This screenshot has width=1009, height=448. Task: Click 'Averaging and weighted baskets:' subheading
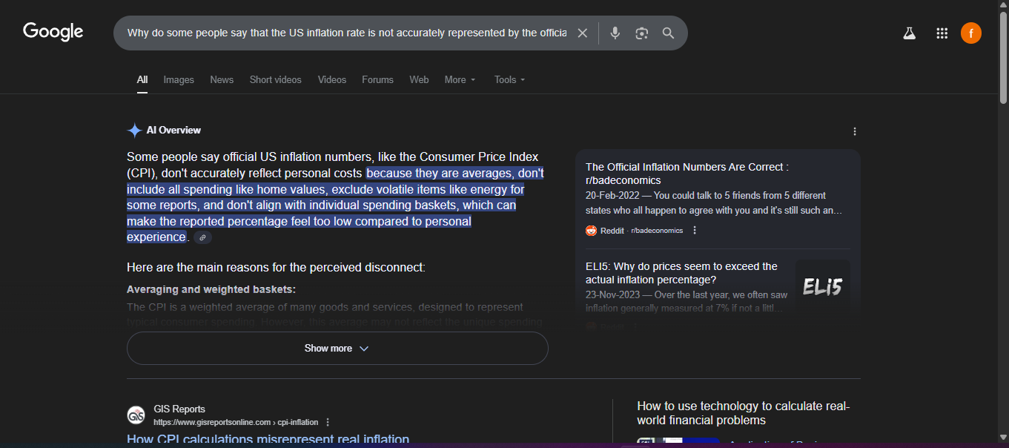click(211, 289)
